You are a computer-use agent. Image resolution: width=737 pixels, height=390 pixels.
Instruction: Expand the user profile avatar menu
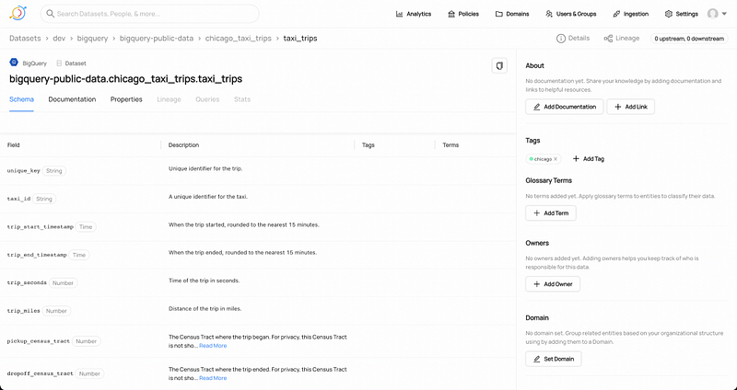tap(715, 14)
